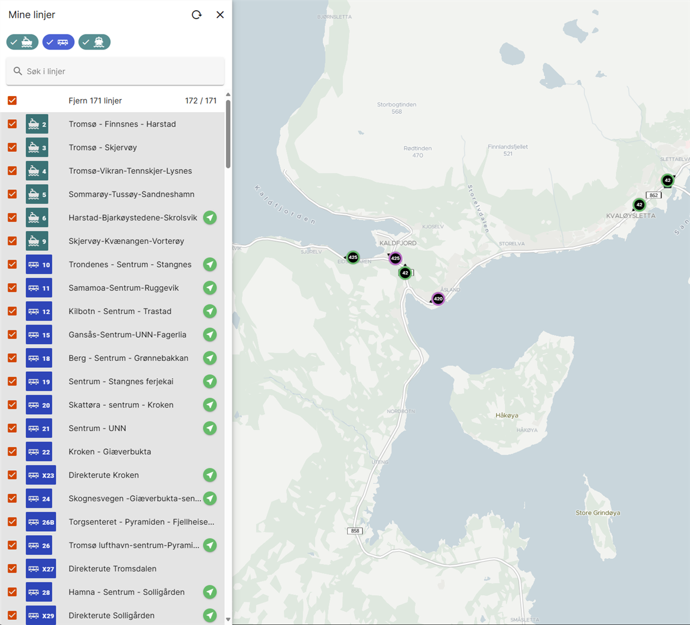This screenshot has width=690, height=625.
Task: Uncheck the Tromsø - Skjervøy line checkbox
Action: pyautogui.click(x=12, y=147)
